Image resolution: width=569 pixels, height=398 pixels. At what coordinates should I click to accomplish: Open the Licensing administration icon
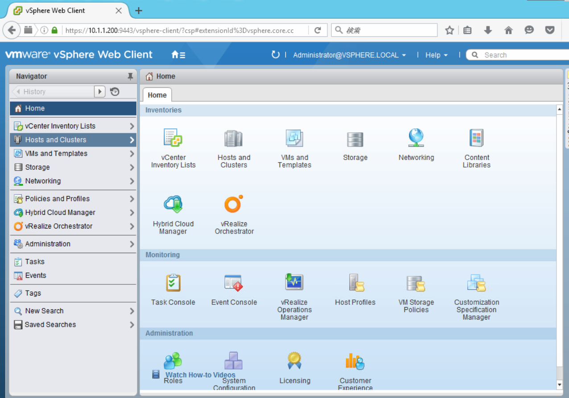[294, 361]
